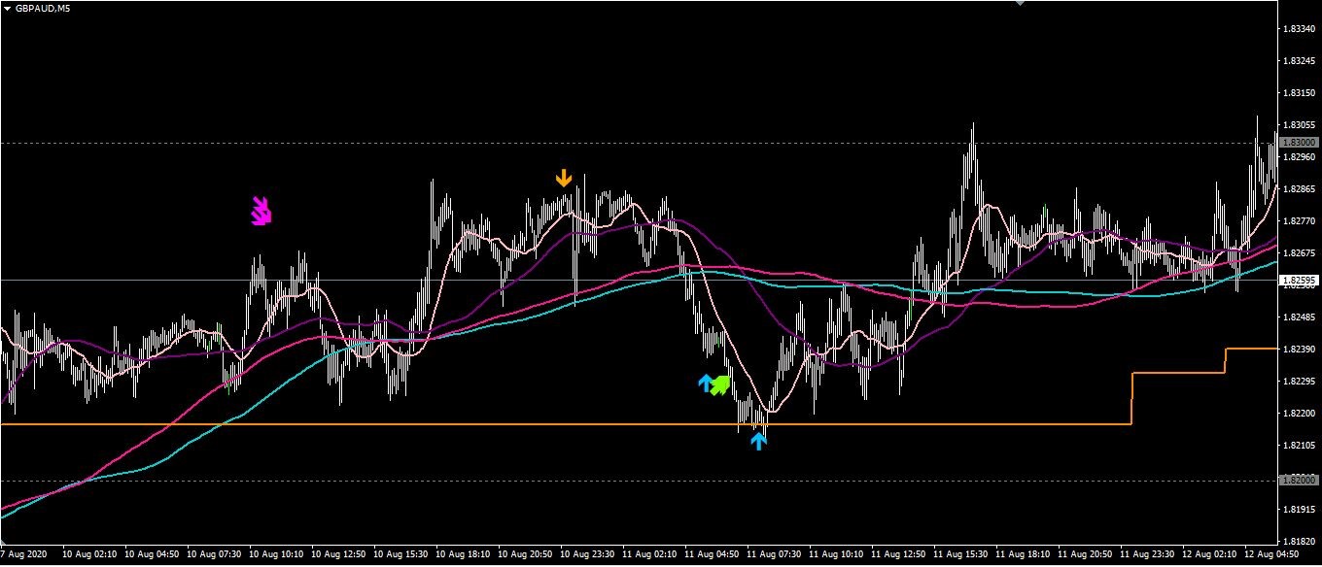1322x567 pixels.
Task: Click the blue up-arrow beside the green arrow
Action: click(706, 383)
